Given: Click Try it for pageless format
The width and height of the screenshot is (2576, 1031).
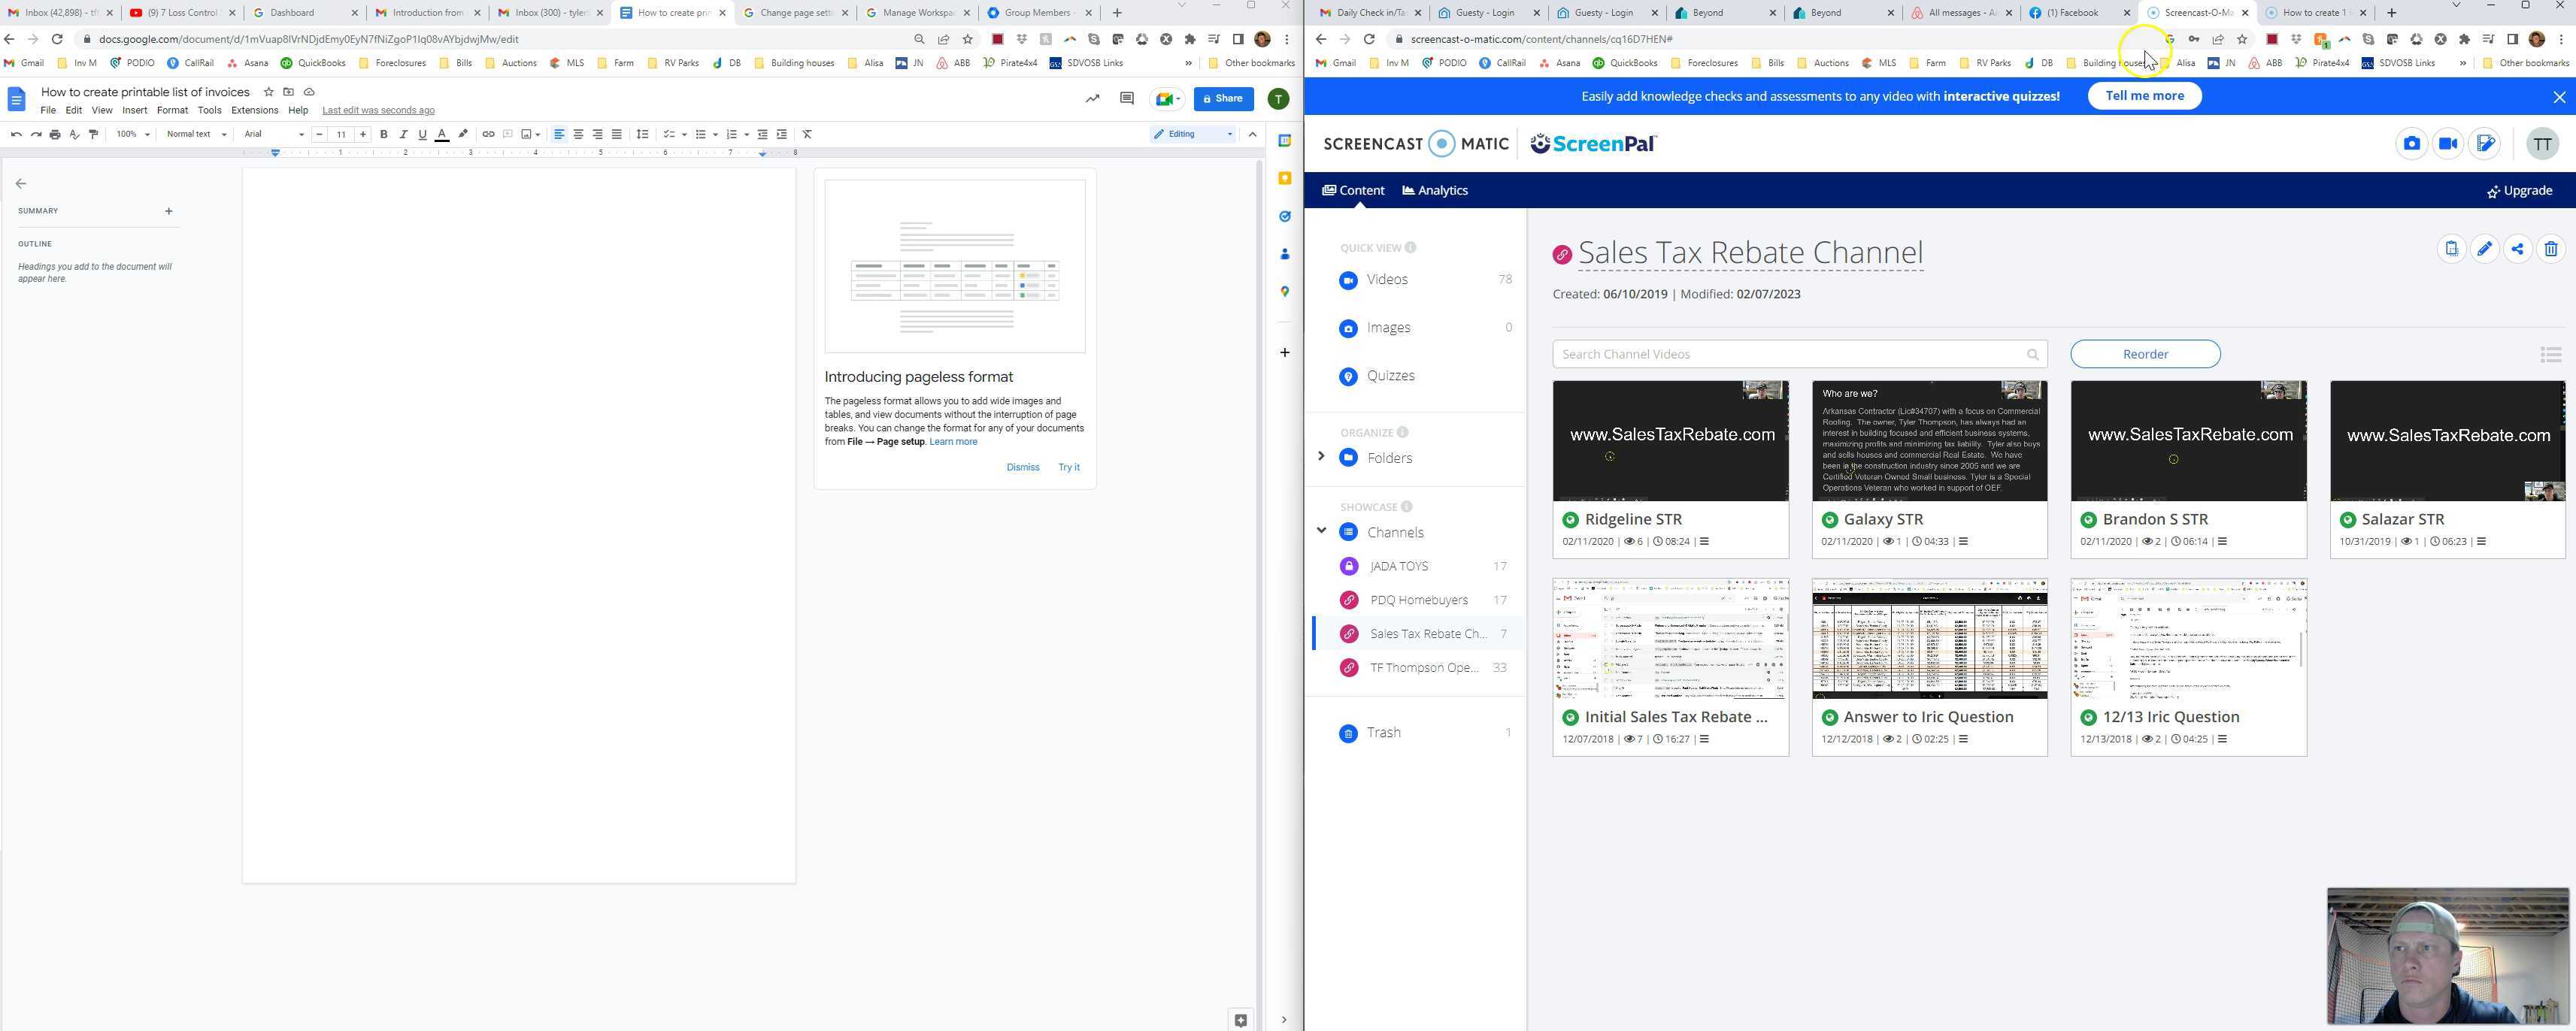Looking at the screenshot, I should (1068, 467).
